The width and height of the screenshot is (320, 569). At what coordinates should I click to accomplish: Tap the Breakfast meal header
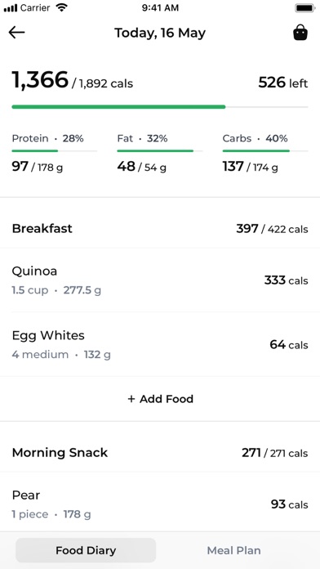tap(160, 229)
